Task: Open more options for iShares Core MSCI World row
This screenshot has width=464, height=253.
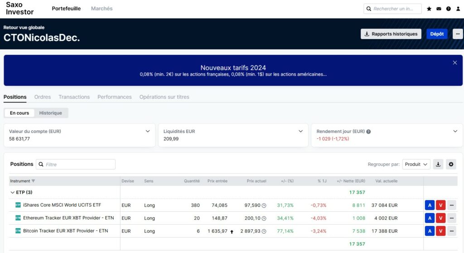Action: [452, 205]
